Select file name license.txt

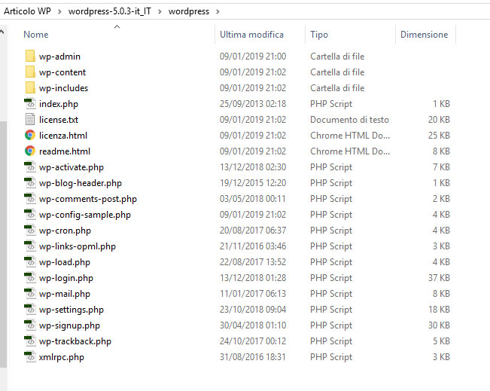pos(59,120)
